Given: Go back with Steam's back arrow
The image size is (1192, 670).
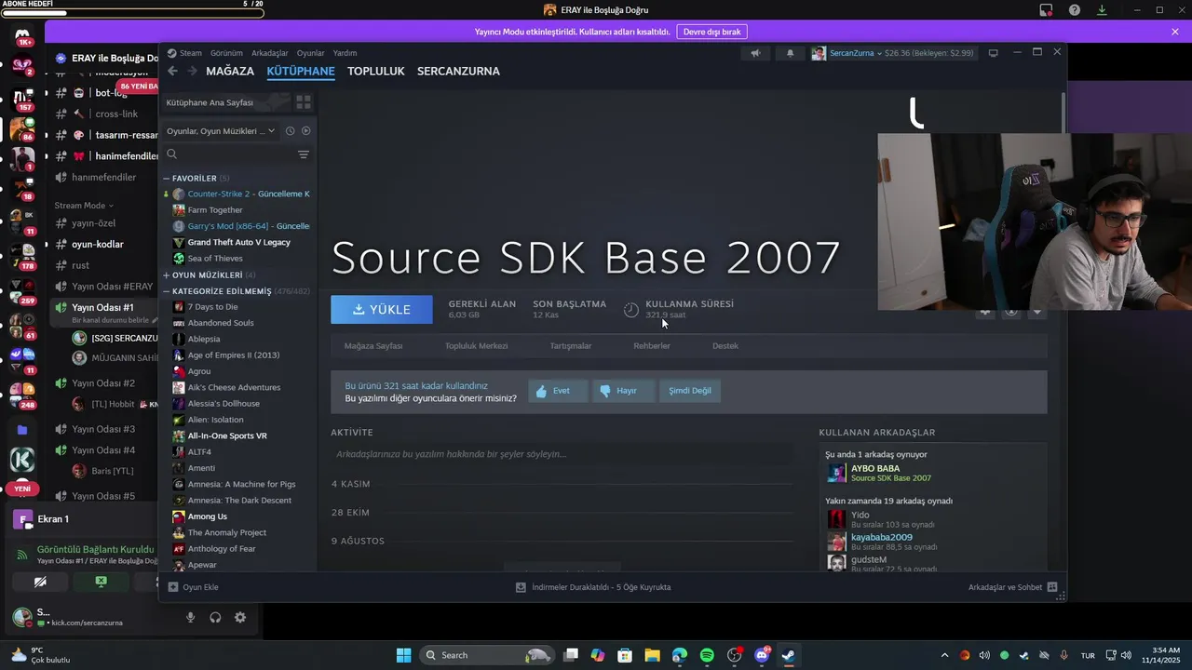Looking at the screenshot, I should tap(172, 72).
